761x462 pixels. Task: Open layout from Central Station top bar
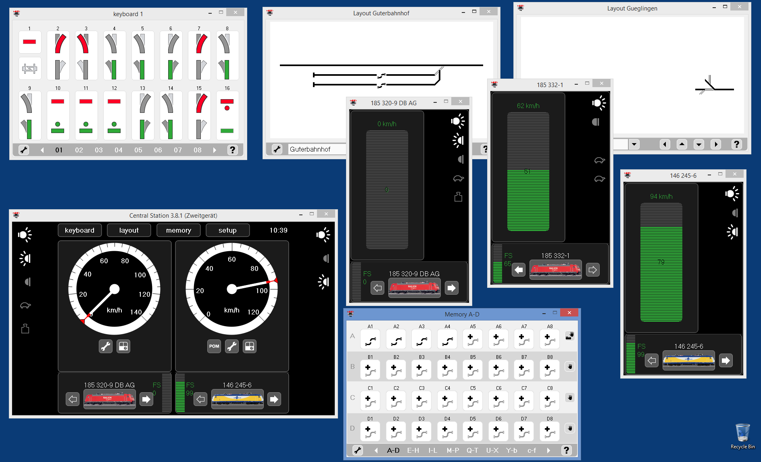[x=129, y=230]
